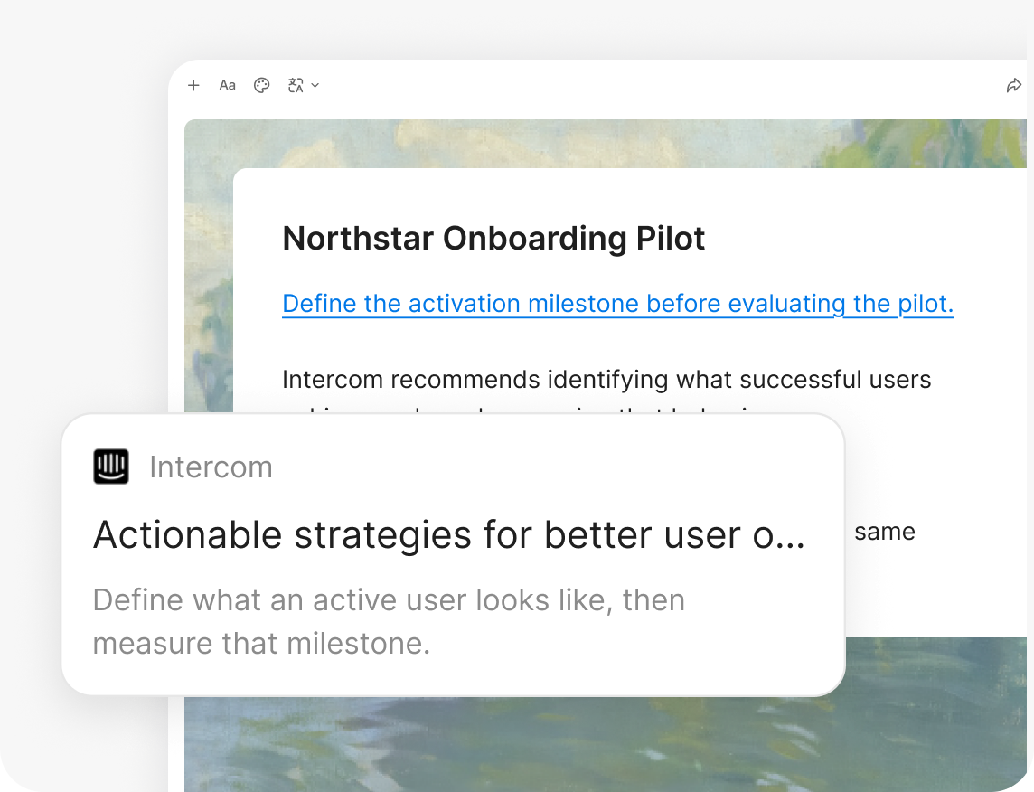Viewport: 1034px width, 792px height.
Task: Open the activation milestone hyperlink
Action: click(618, 304)
